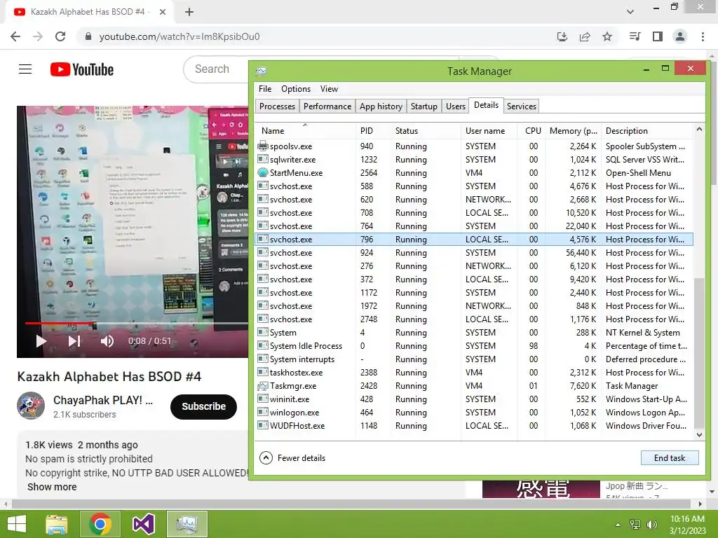The image size is (718, 538).
Task: Switch to the Users tab
Action: 456,106
